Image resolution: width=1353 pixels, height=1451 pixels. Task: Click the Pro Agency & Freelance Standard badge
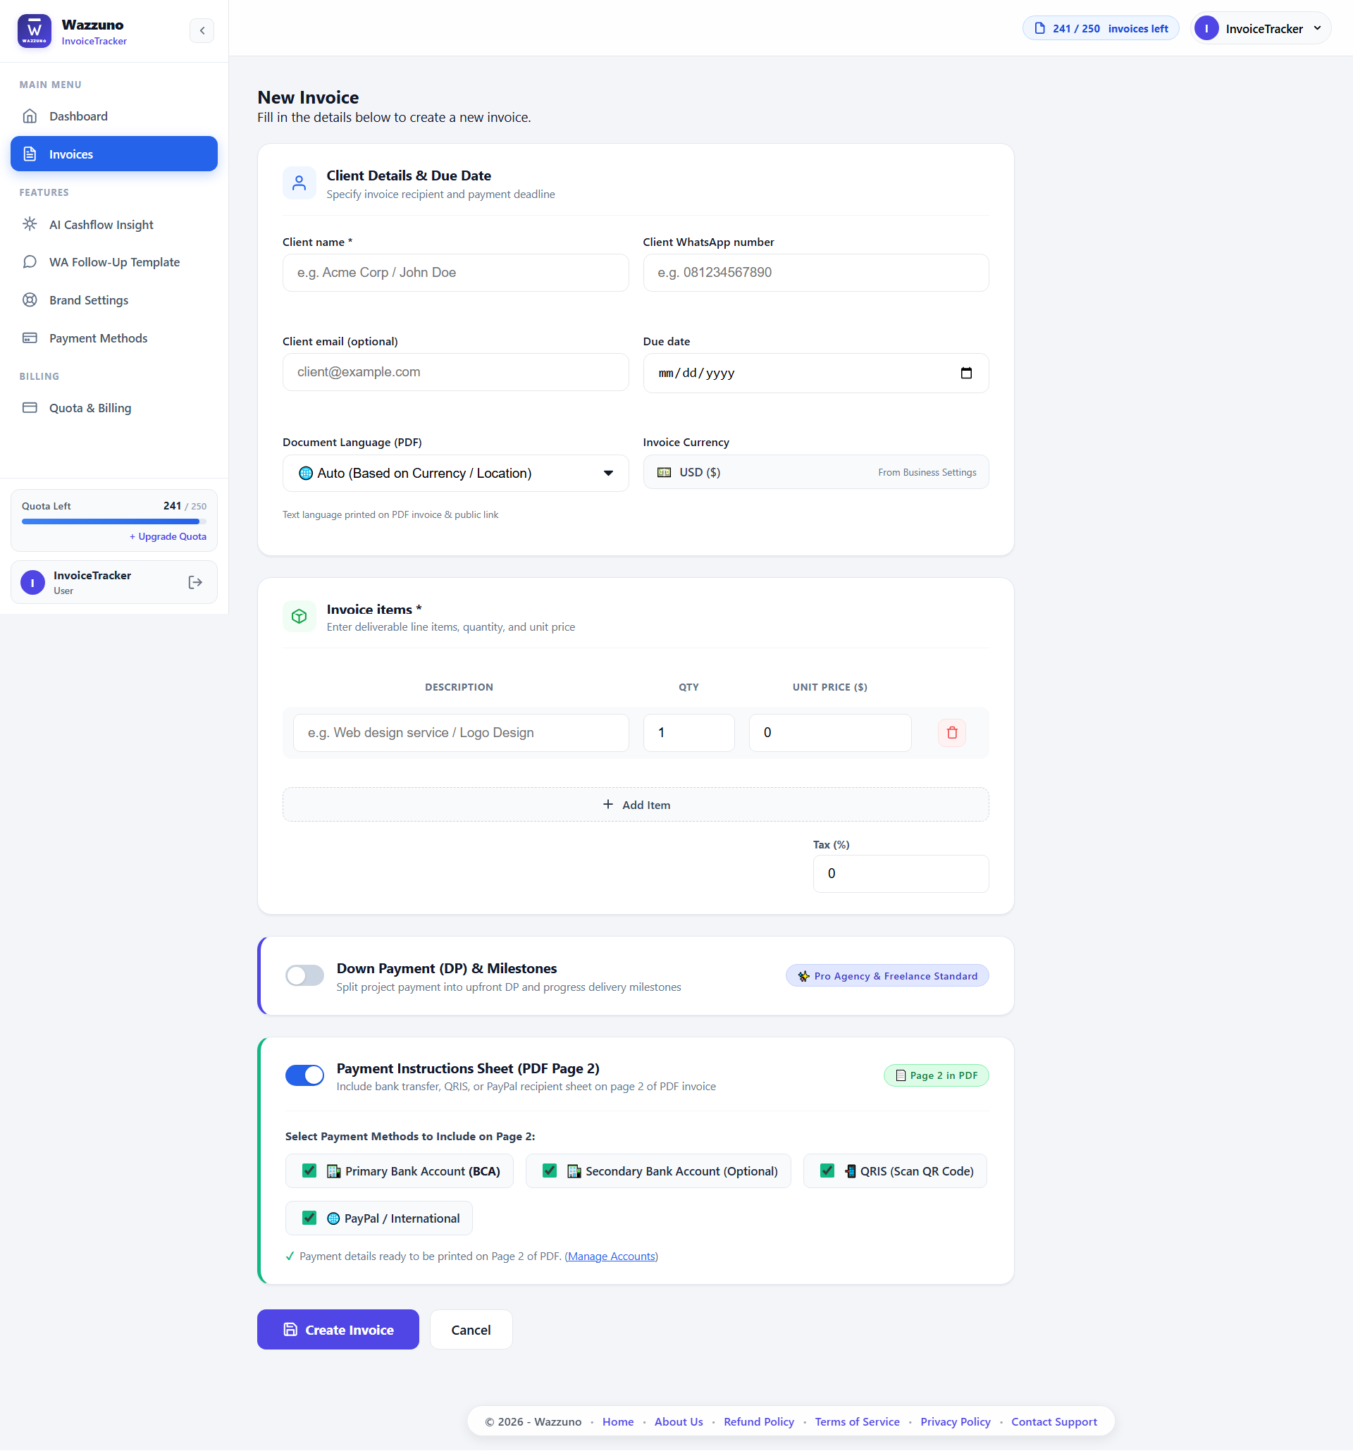(887, 976)
